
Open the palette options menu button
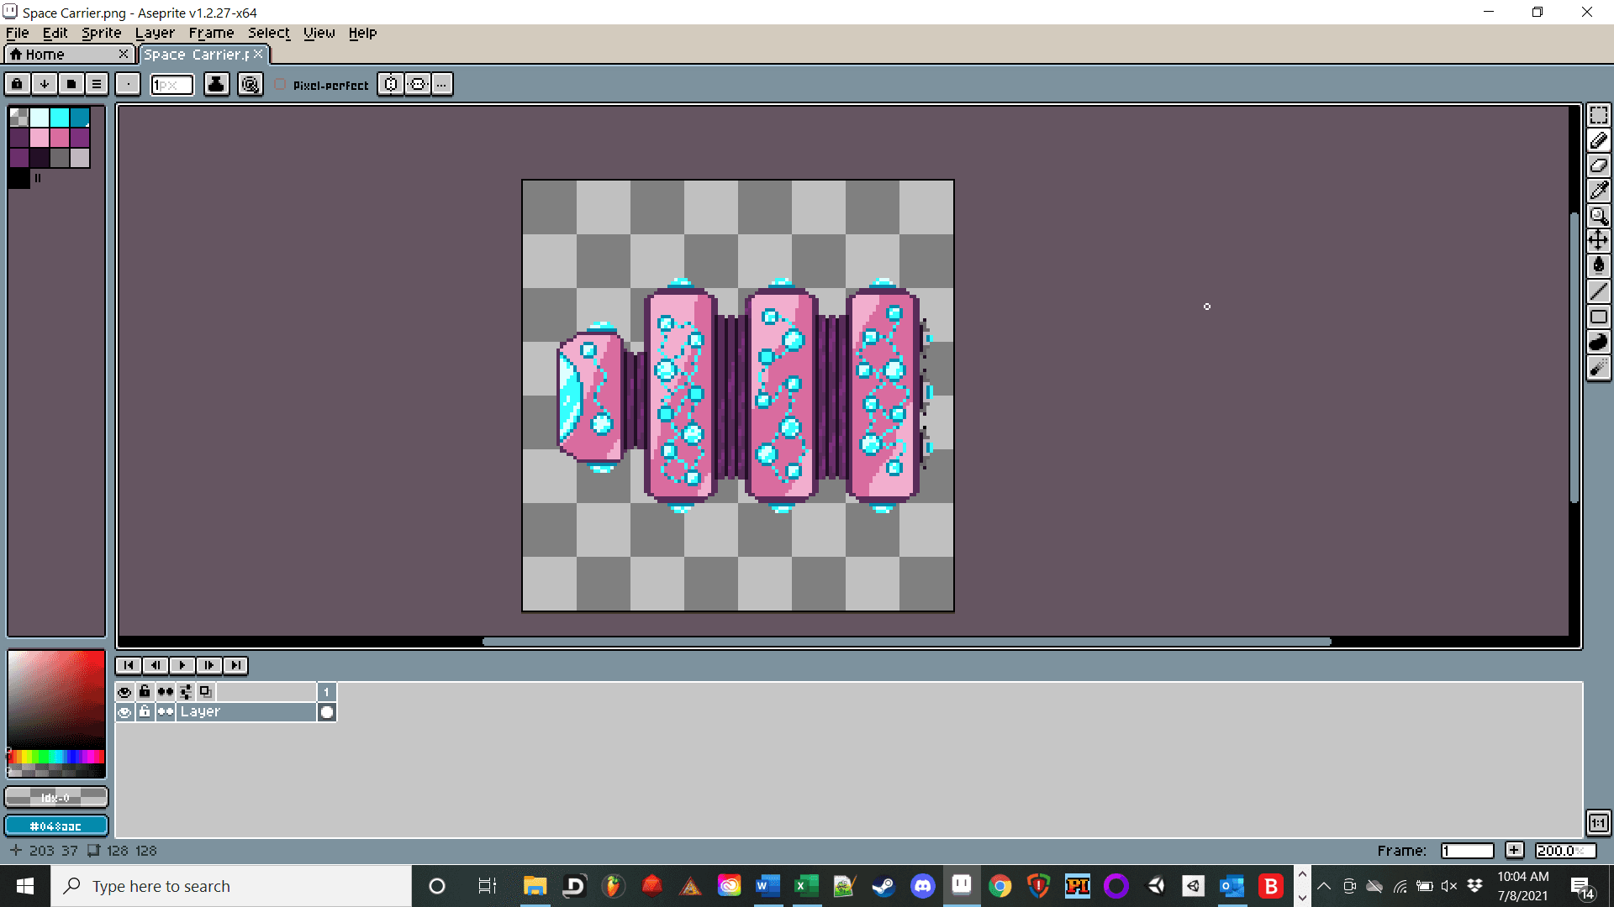[x=97, y=84]
